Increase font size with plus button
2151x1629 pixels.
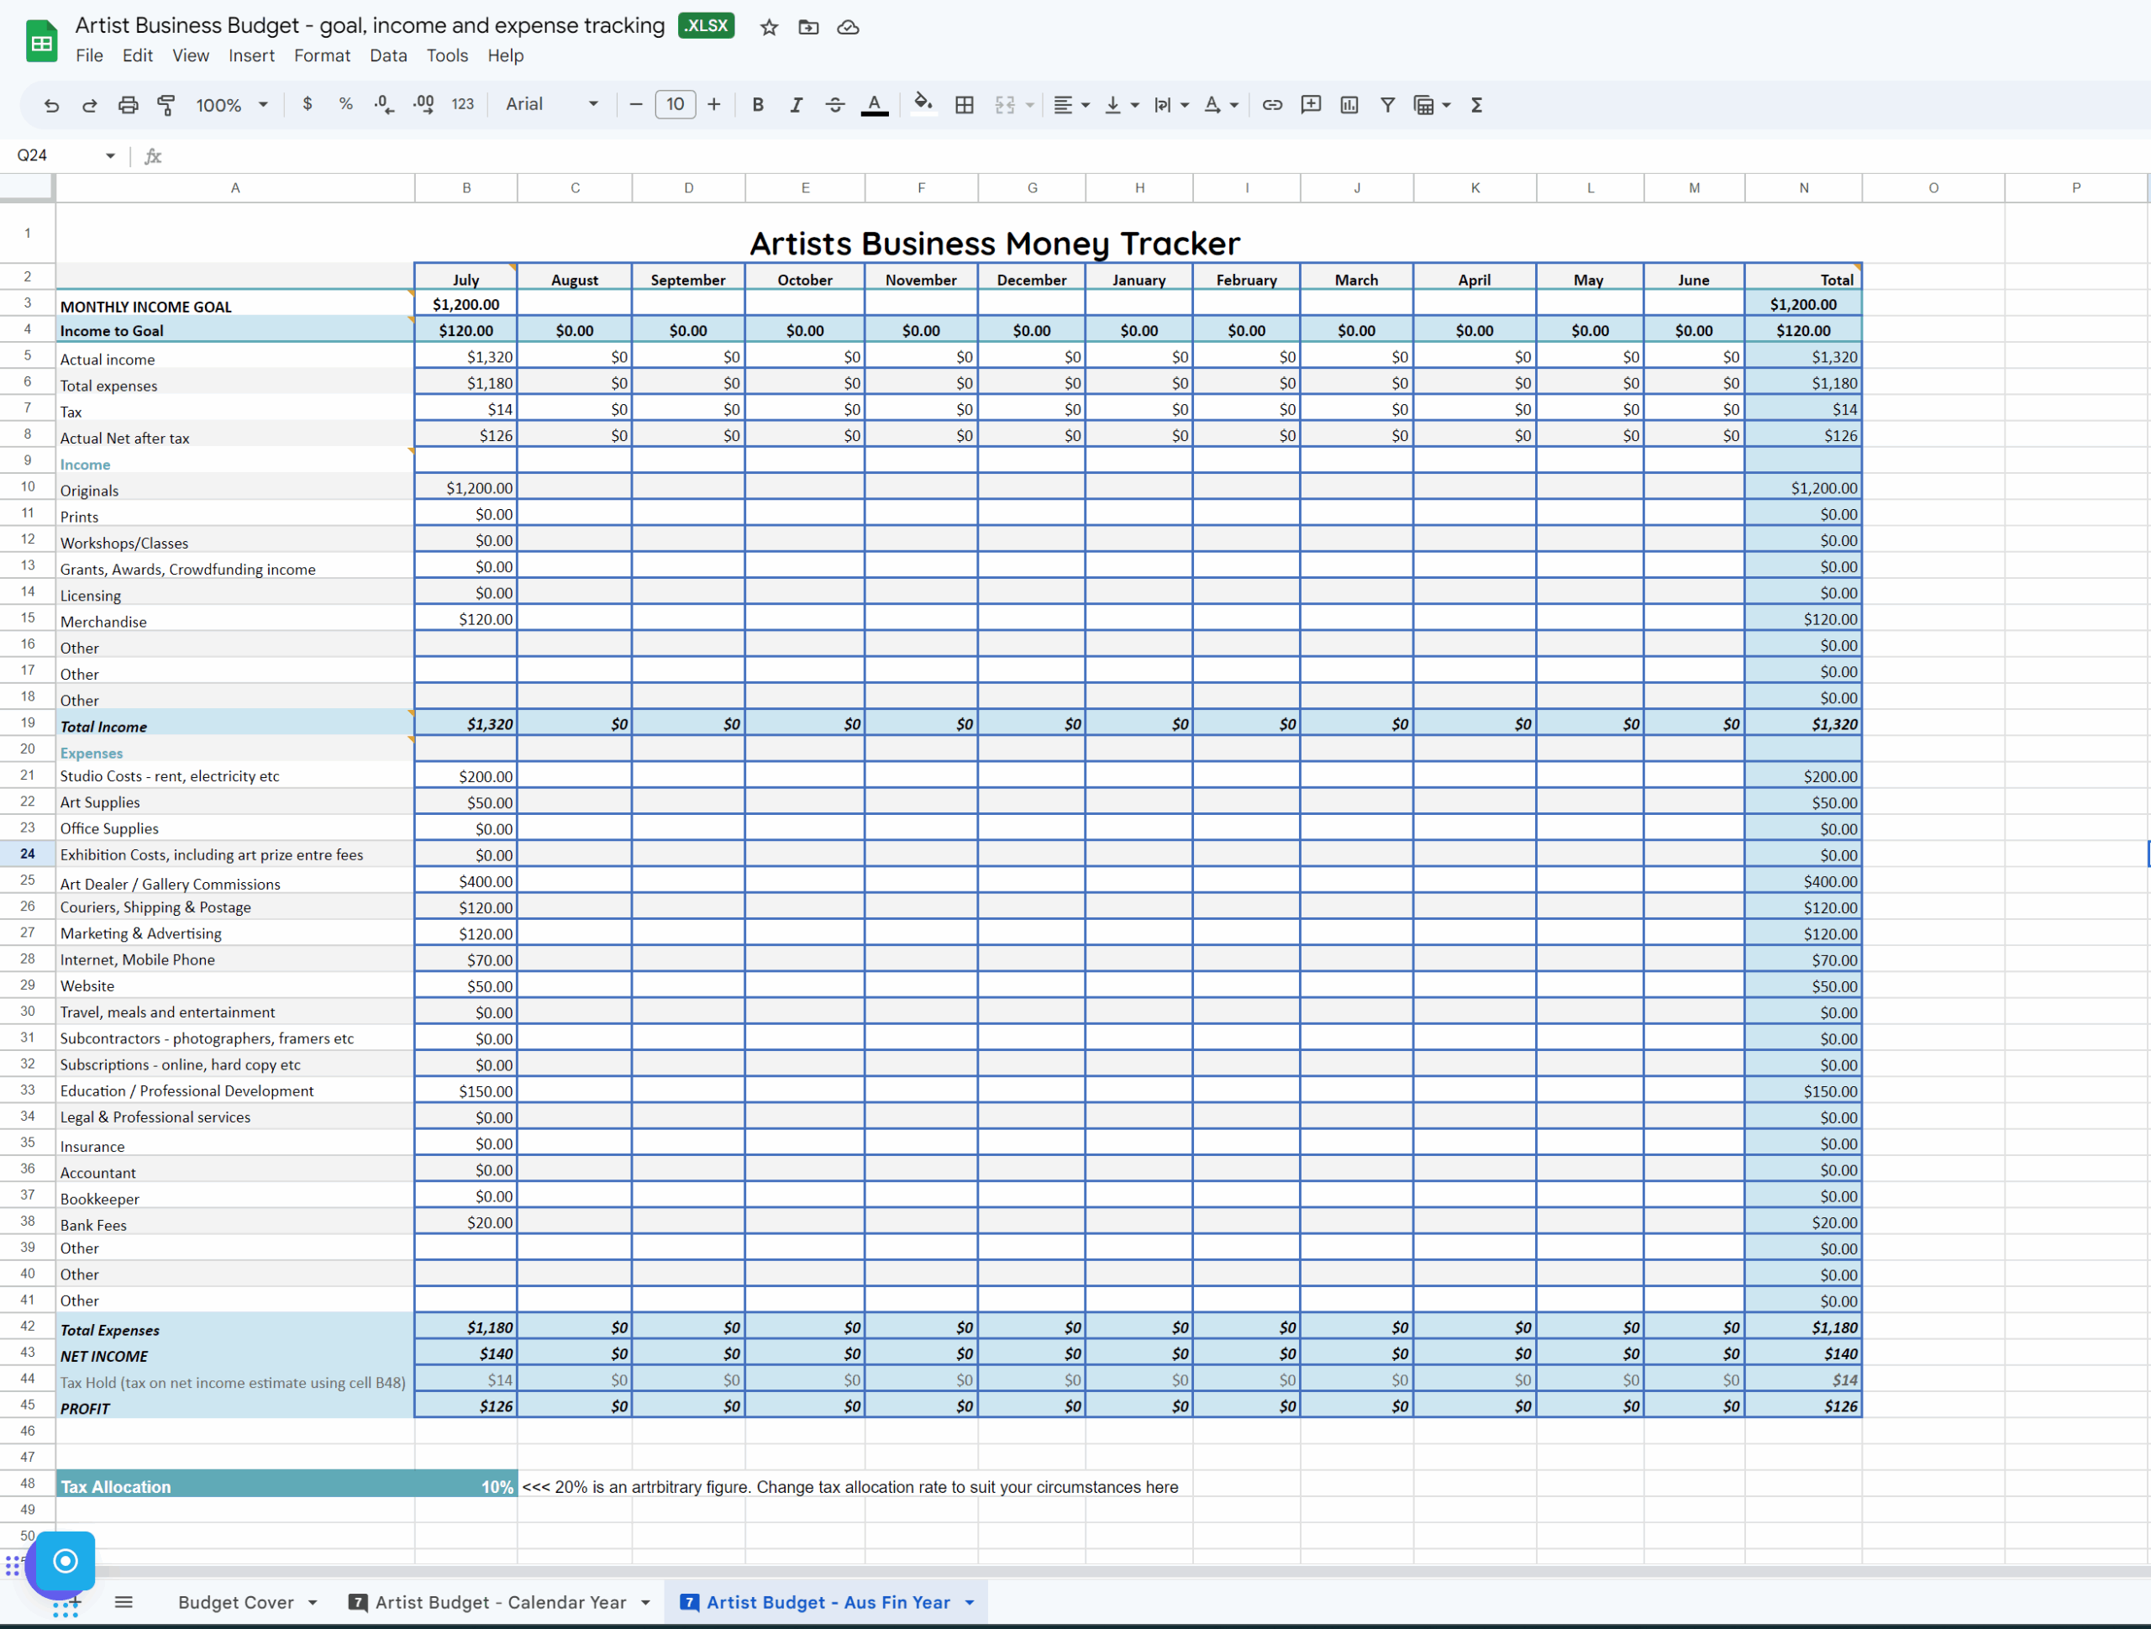pyautogui.click(x=713, y=105)
